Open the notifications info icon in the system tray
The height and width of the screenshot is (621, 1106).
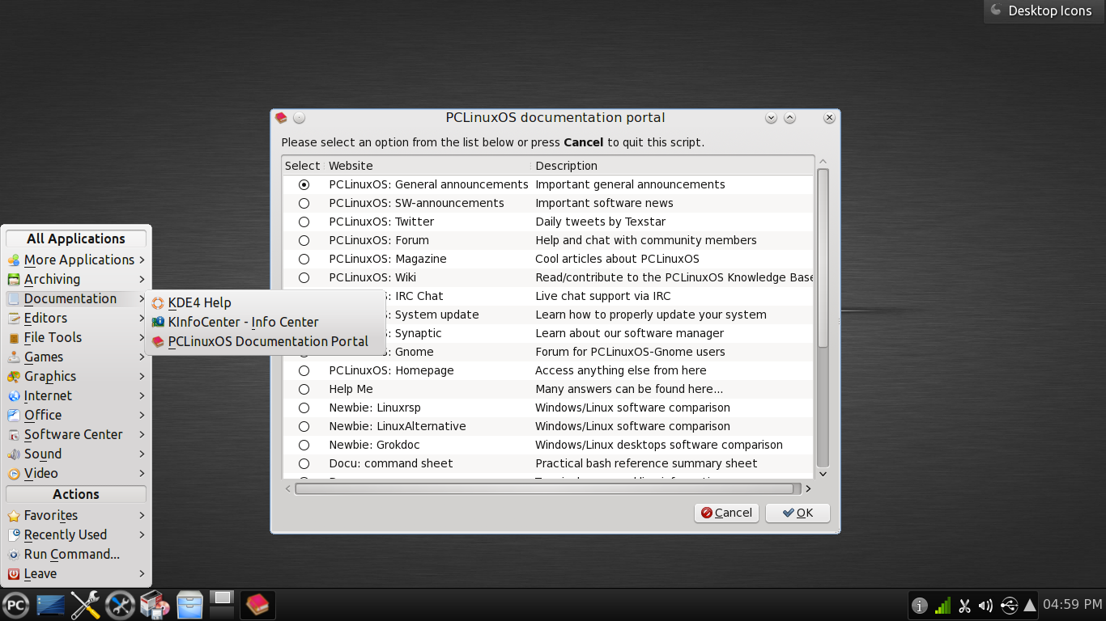click(920, 605)
